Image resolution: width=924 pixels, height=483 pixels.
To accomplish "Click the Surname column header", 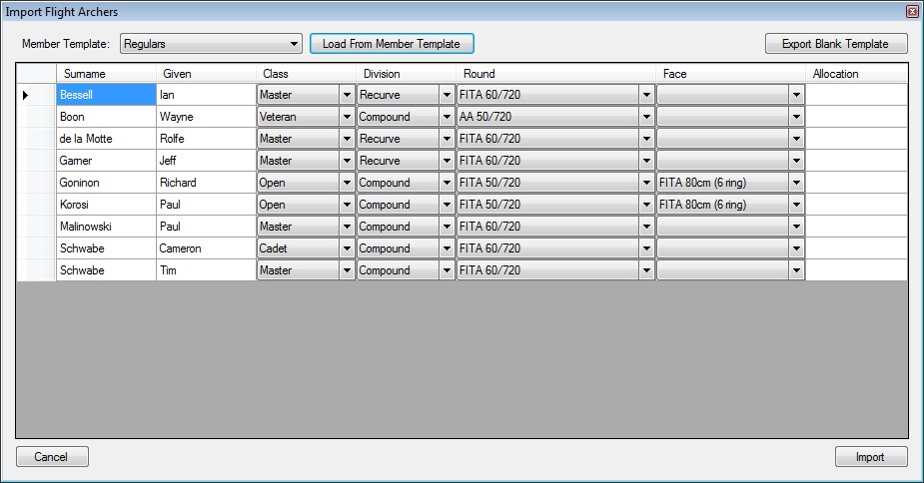I will [106, 74].
